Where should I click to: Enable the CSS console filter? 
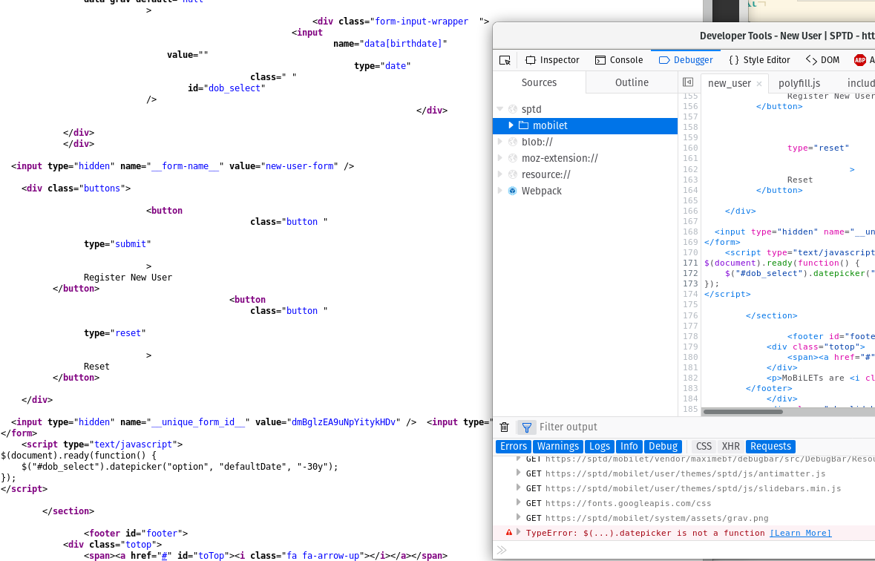704,447
